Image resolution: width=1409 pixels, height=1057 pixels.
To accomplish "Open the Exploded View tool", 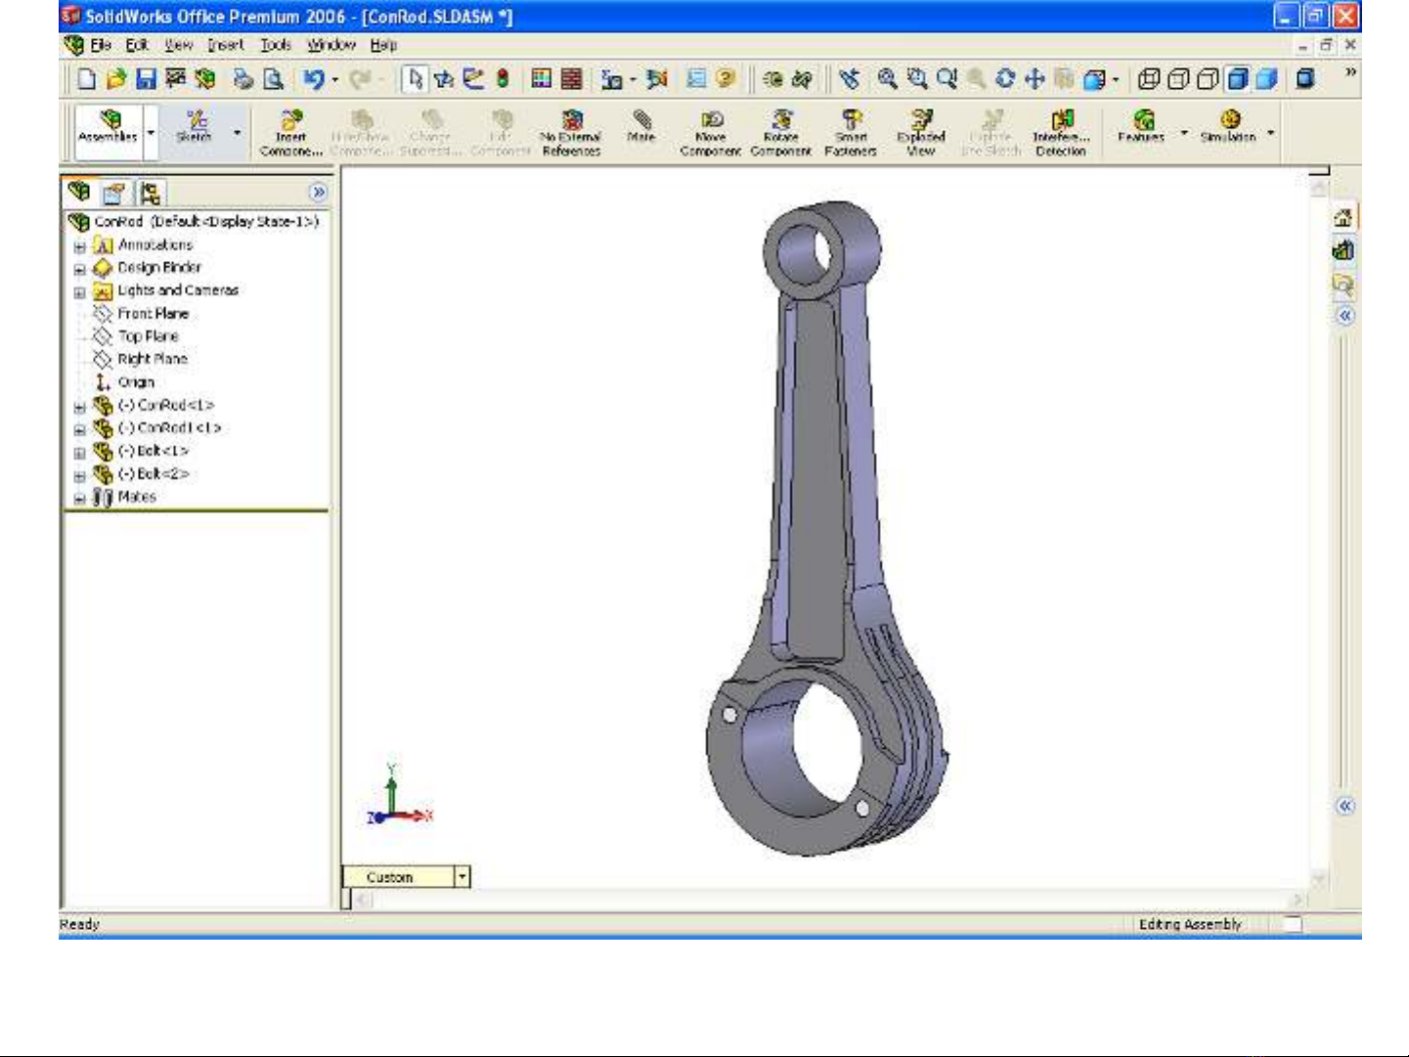I will coord(920,132).
